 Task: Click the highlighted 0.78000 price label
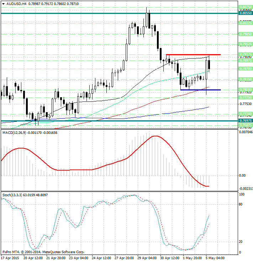pyautogui.click(x=246, y=90)
